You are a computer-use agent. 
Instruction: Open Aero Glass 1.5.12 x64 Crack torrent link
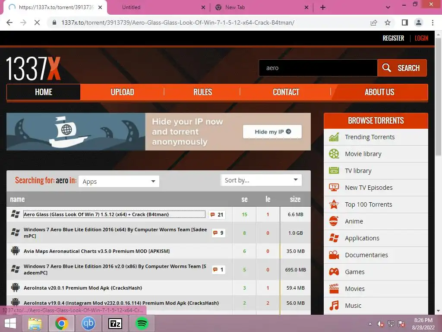(x=96, y=214)
